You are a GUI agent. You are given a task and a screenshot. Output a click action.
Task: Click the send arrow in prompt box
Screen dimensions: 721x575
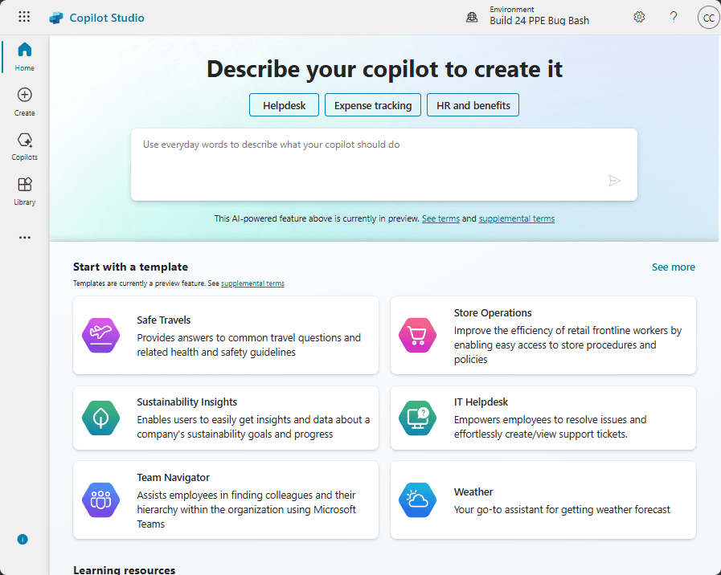[x=615, y=181]
